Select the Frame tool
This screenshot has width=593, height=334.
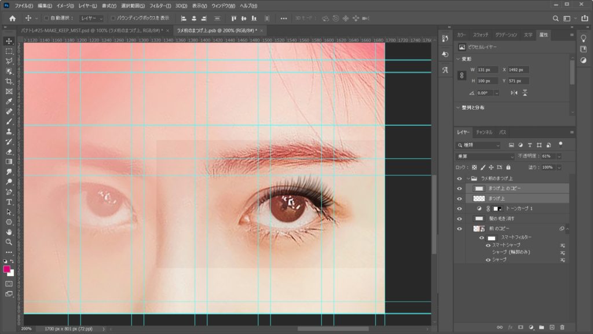click(9, 91)
